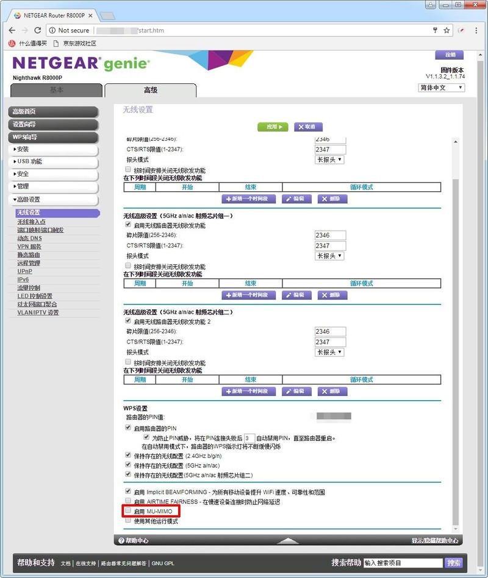Open 远程管理 link
488x578 pixels.
(x=29, y=263)
